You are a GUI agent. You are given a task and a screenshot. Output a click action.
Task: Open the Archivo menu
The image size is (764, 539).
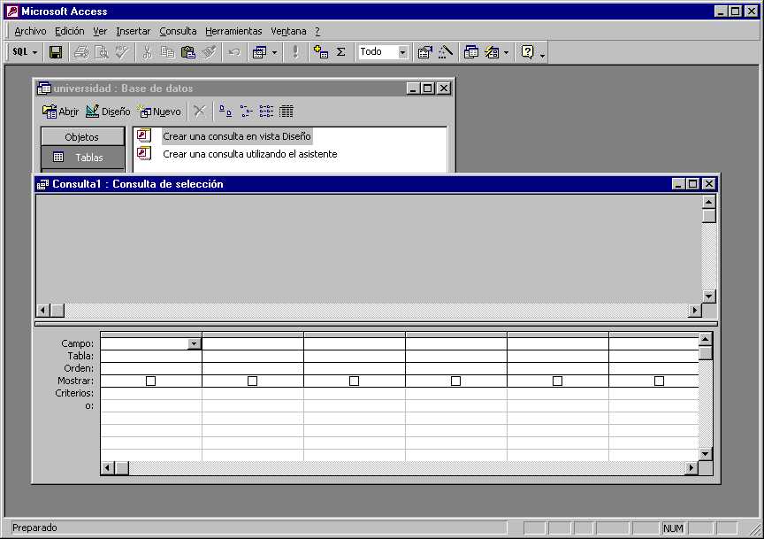click(x=30, y=31)
